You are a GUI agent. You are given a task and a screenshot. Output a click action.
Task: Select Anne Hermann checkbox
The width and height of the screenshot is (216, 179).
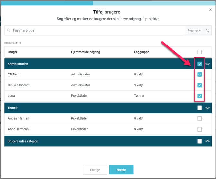[200, 129]
